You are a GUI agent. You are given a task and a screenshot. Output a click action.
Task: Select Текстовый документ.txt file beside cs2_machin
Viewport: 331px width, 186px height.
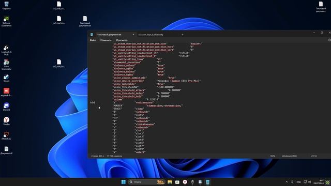tap(85, 21)
